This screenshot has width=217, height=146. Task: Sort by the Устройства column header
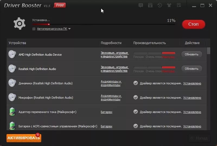pyautogui.click(x=17, y=43)
